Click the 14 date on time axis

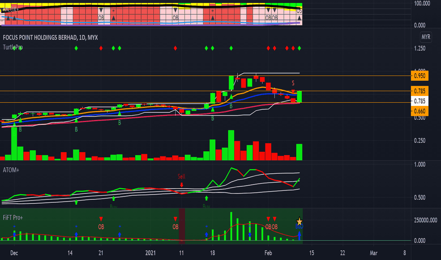(x=70, y=253)
